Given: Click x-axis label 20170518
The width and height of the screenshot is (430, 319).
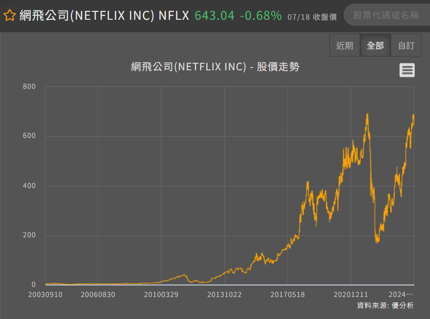Looking at the screenshot, I should point(288,295).
